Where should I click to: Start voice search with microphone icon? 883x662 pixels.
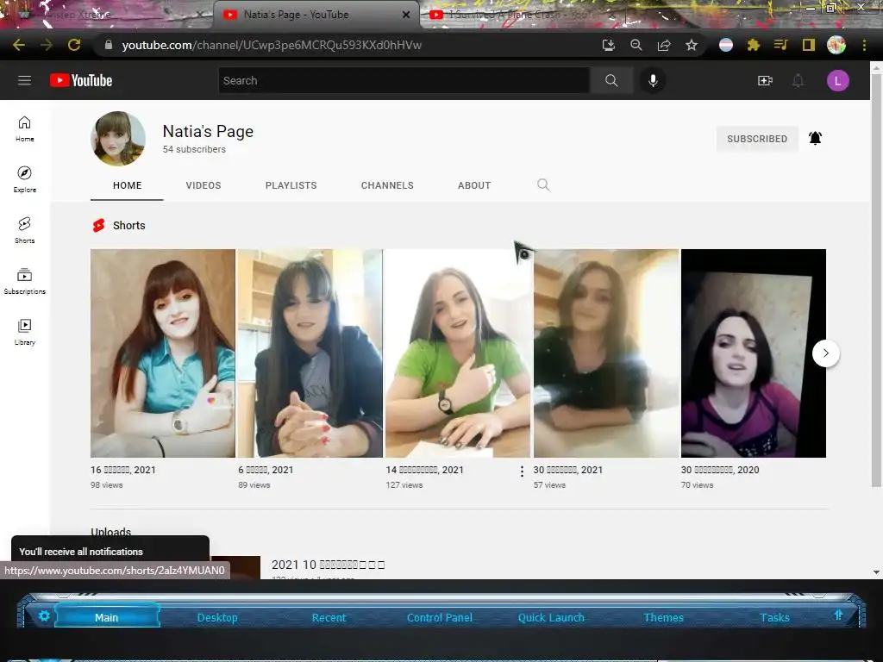click(653, 80)
